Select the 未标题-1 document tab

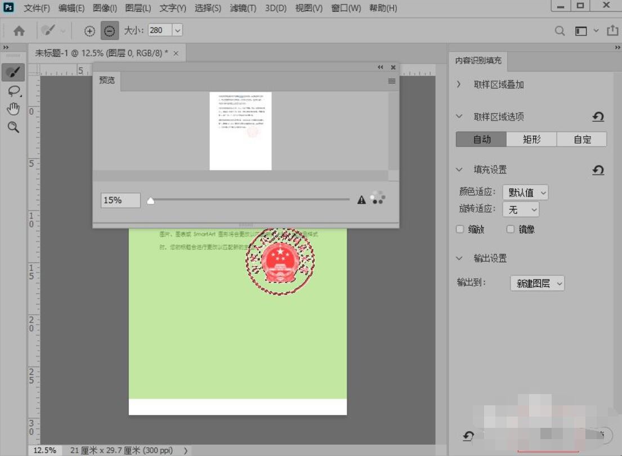tap(101, 53)
